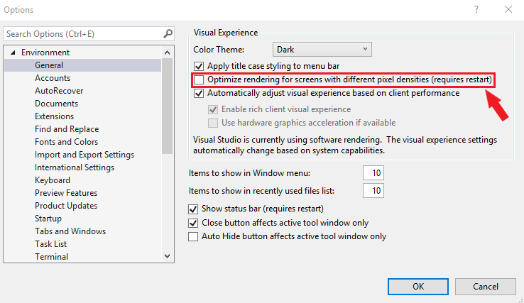Click the tree scrollbar down arrow
524x303 pixels.
[x=168, y=256]
